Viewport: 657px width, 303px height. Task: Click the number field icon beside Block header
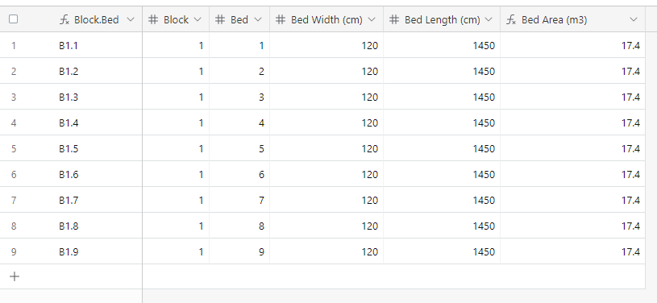153,19
